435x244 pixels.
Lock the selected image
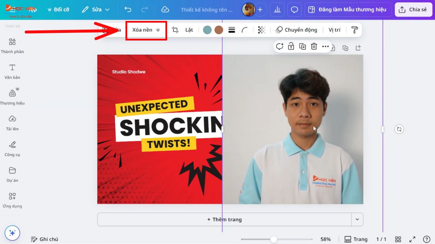[291, 46]
